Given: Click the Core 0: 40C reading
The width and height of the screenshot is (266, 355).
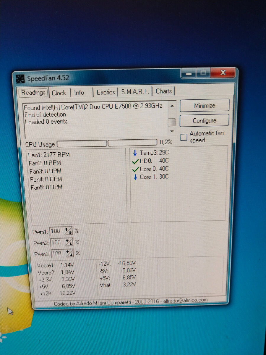Looking at the screenshot, I should [x=154, y=169].
